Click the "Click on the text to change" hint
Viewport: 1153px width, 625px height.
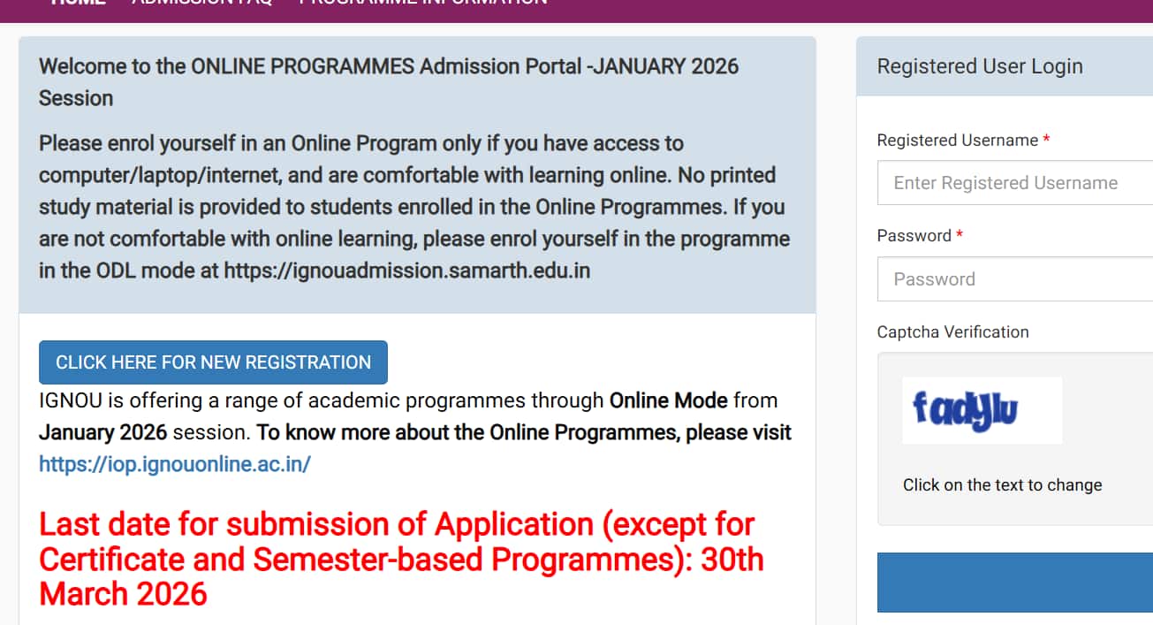[1002, 485]
